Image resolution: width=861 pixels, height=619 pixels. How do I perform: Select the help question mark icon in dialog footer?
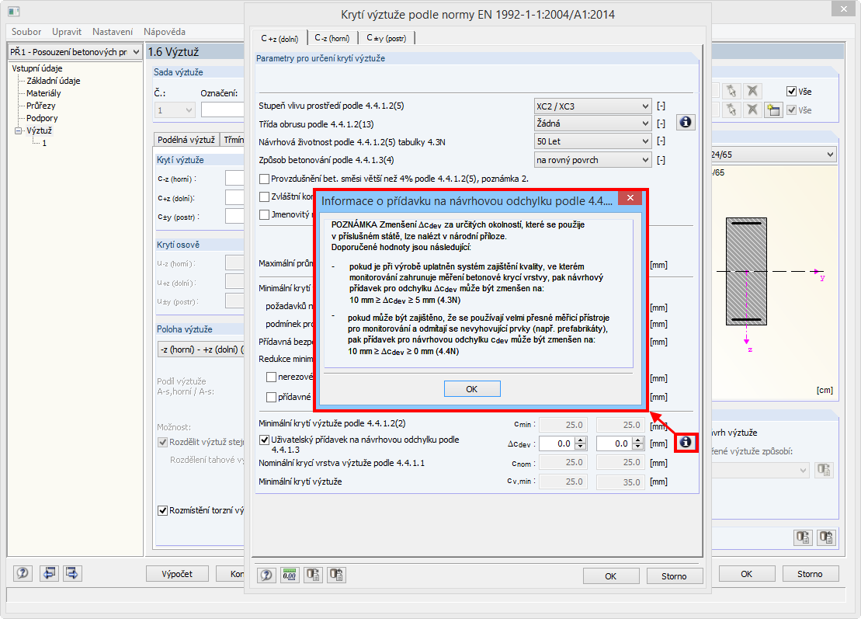coord(266,575)
